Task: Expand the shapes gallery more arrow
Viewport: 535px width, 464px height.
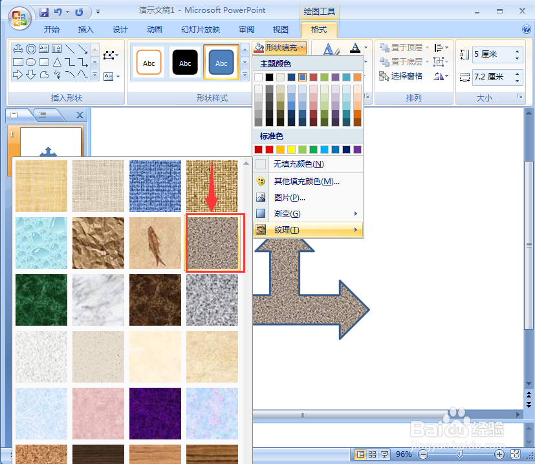Action: point(95,75)
